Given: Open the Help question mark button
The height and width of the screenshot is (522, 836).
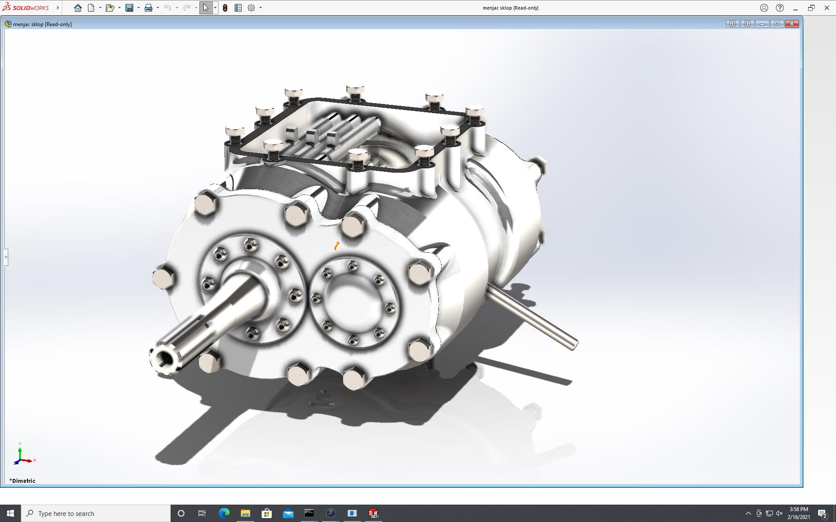Looking at the screenshot, I should [x=780, y=8].
